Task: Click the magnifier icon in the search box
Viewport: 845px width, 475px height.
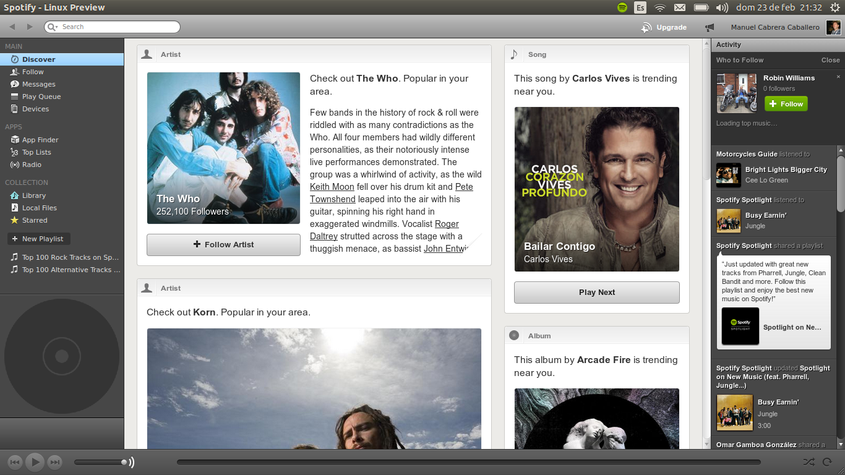Action: 52,27
